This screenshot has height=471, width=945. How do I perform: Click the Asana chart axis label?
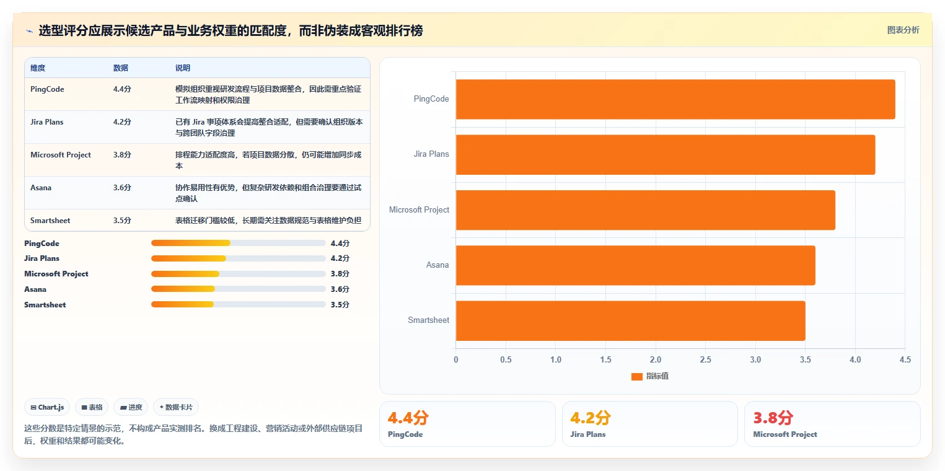[437, 265]
